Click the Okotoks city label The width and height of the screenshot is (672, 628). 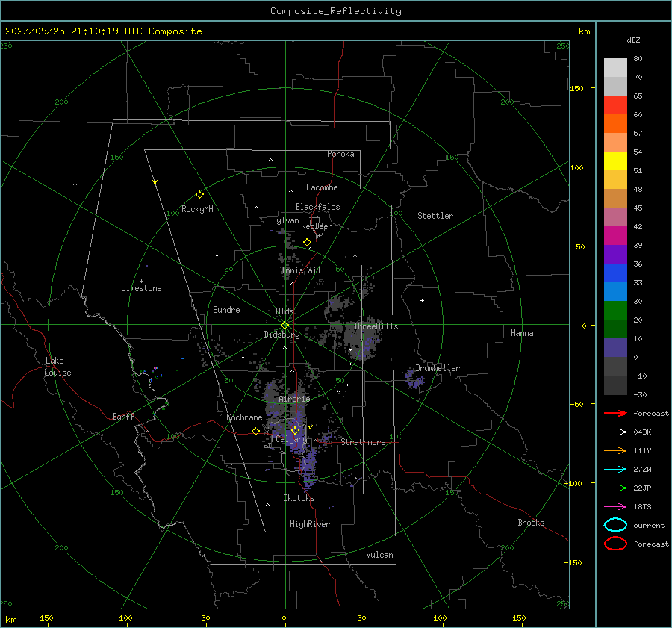coord(299,498)
